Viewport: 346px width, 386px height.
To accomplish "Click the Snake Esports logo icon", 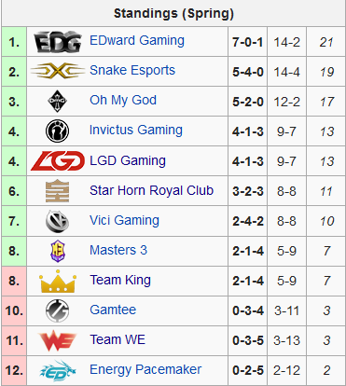I will click(58, 71).
